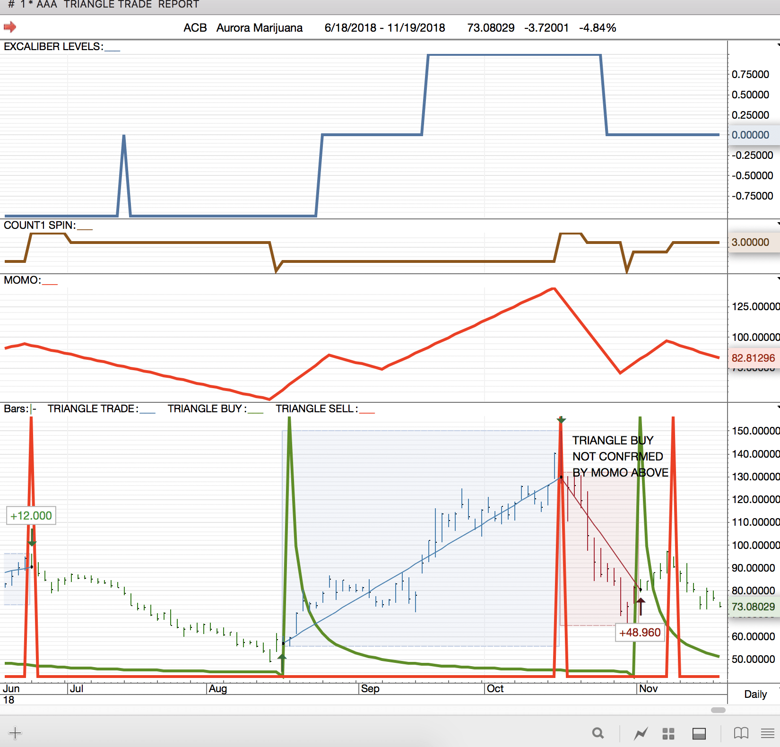Screen dimensions: 780x747
Task: Click the green buy arrow in August
Action: click(x=282, y=657)
